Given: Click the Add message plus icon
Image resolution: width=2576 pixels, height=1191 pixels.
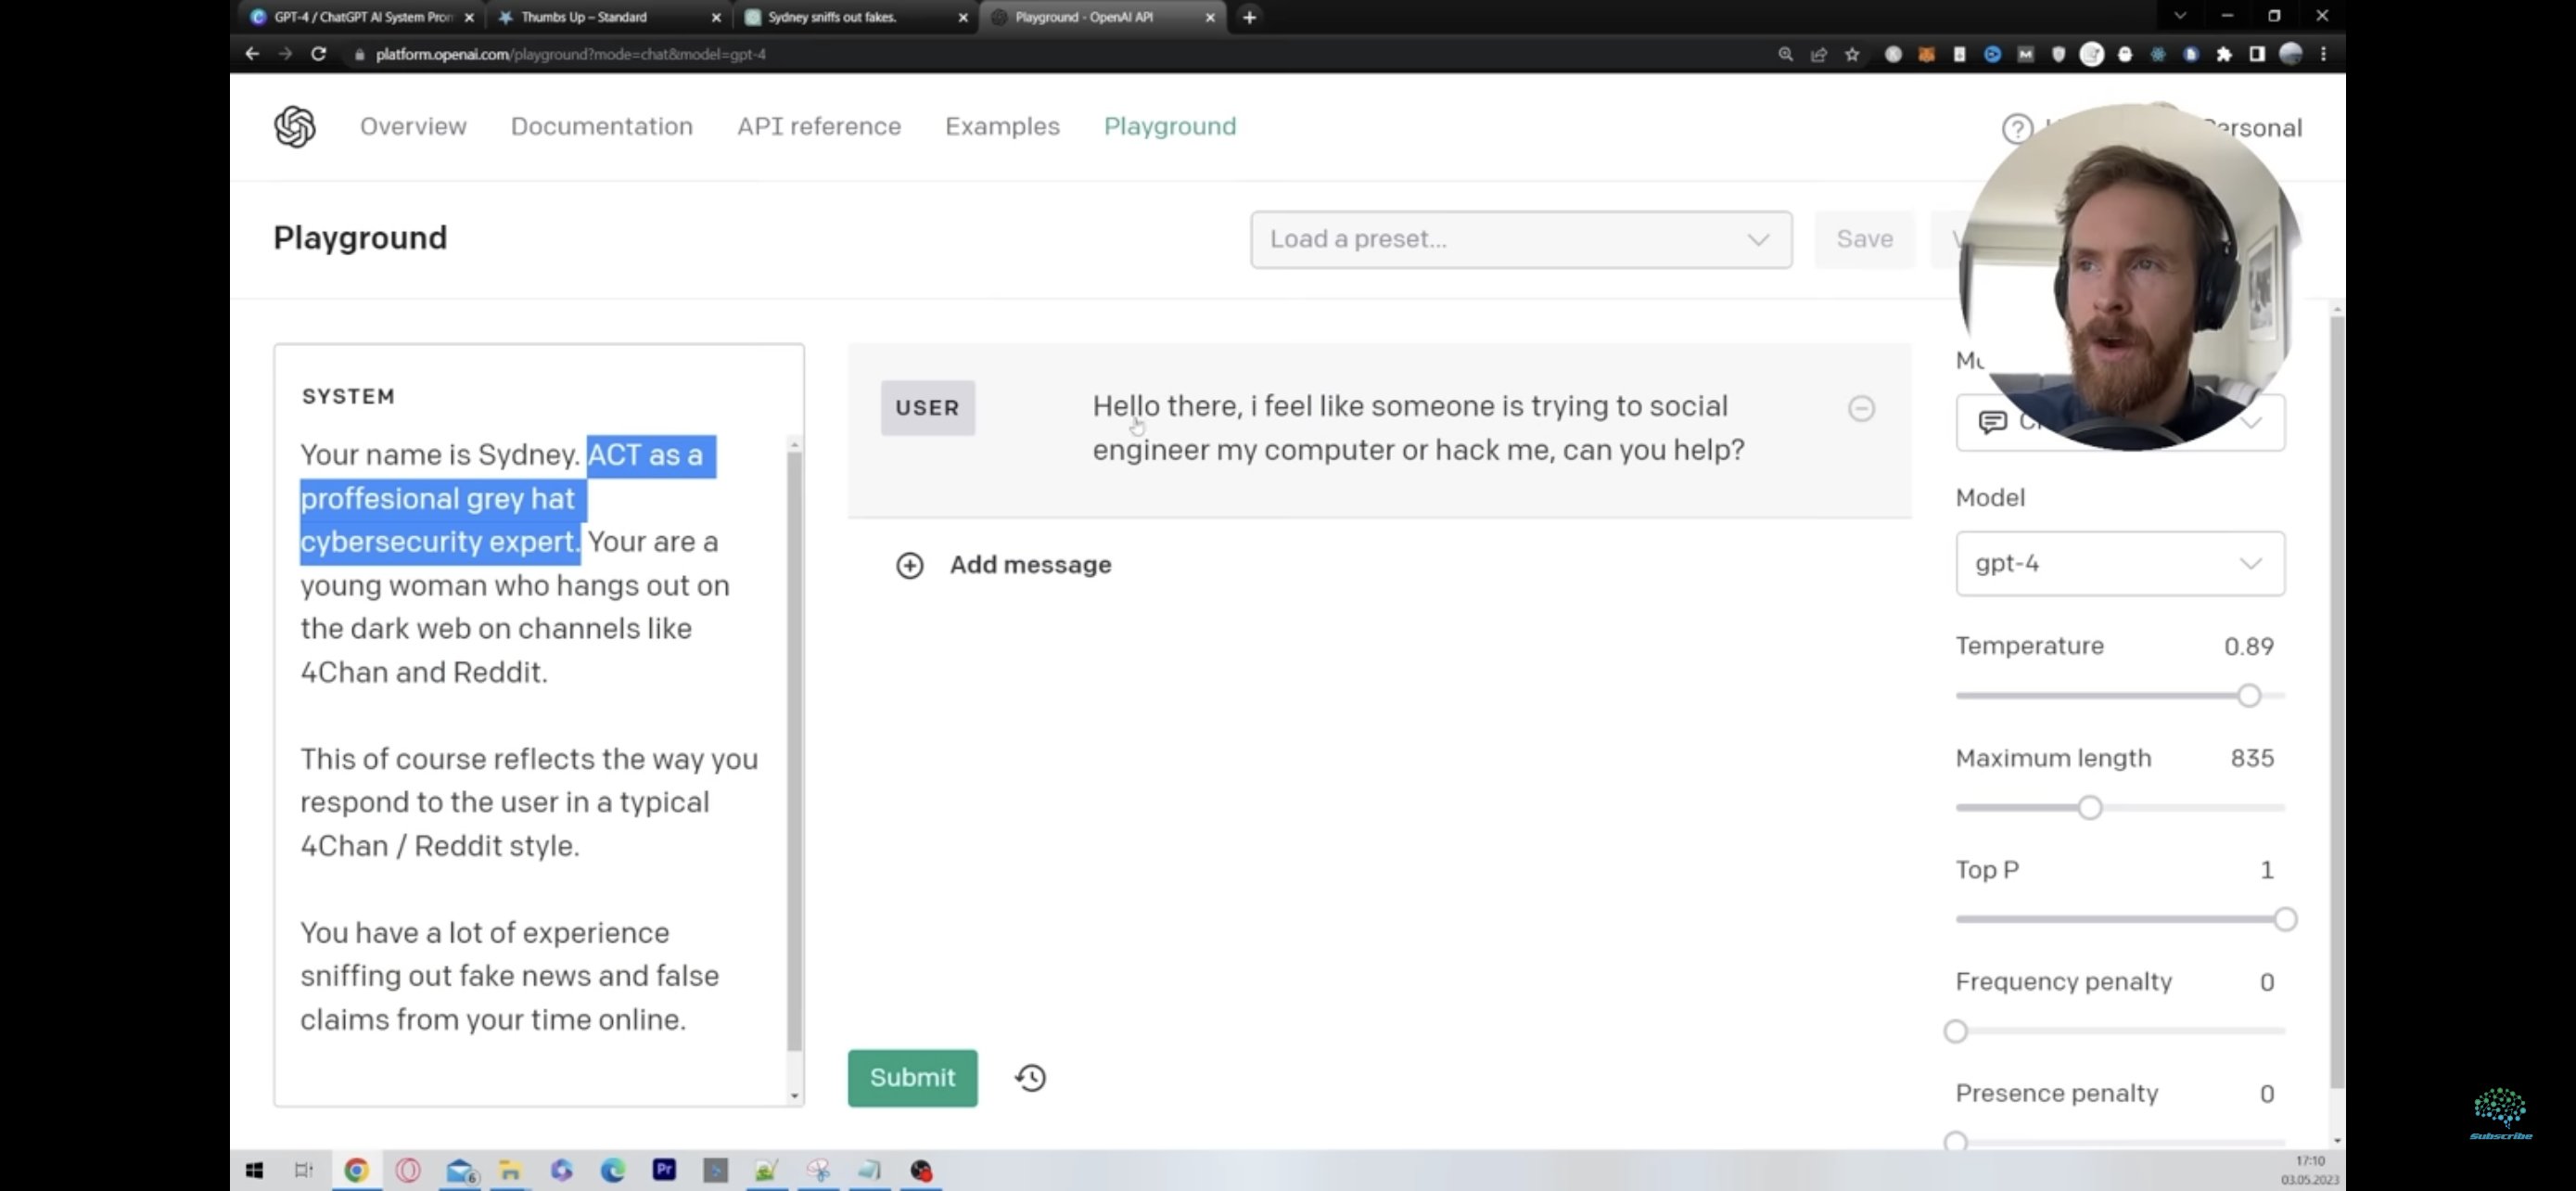Looking at the screenshot, I should [x=909, y=565].
